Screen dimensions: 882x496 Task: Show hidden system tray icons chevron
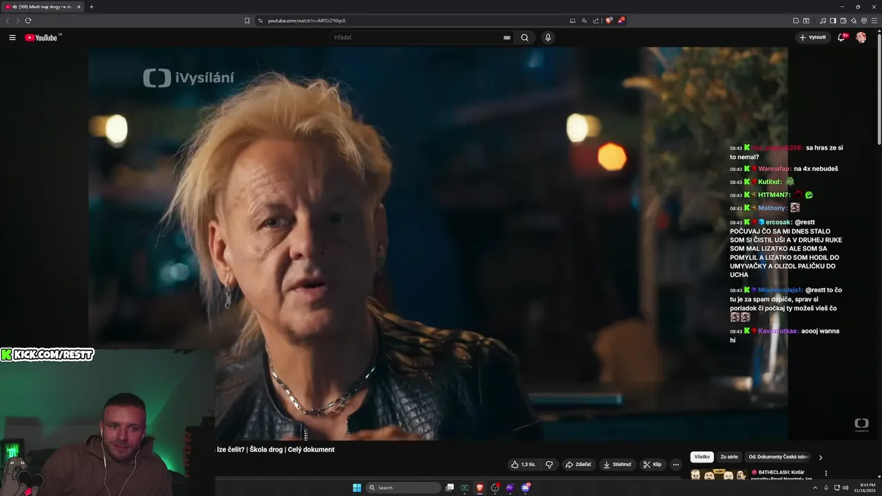coord(815,488)
